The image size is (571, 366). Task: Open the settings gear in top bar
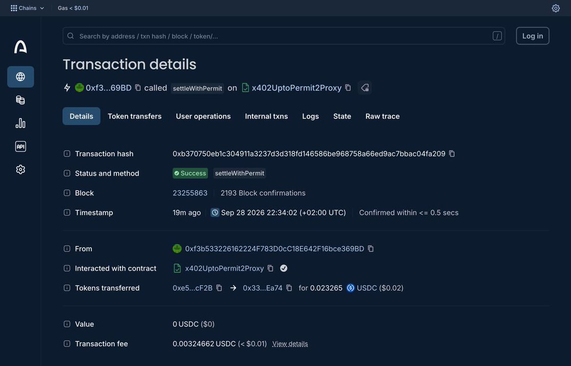coord(556,8)
